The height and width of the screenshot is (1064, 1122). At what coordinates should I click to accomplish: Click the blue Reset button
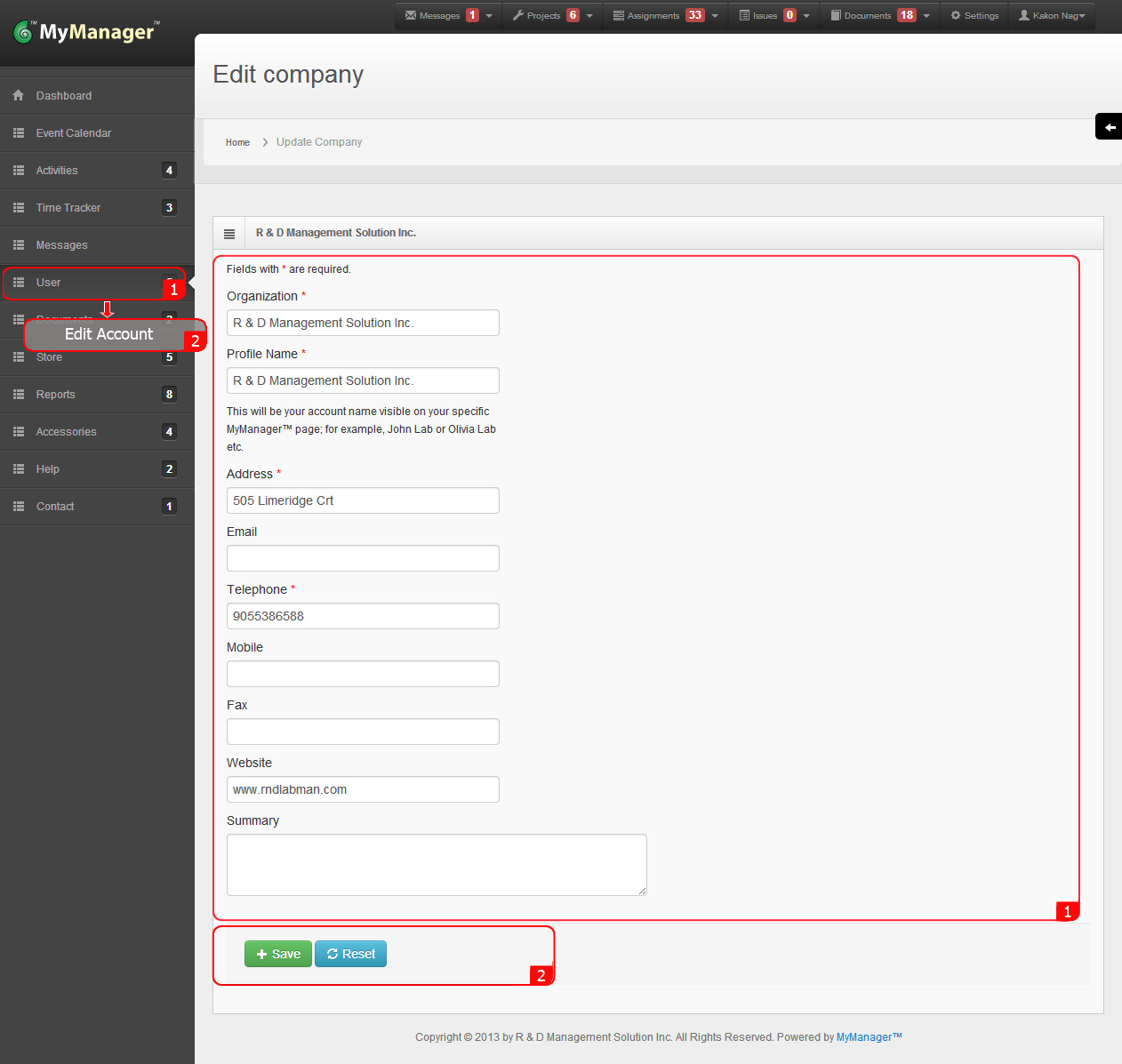click(350, 953)
